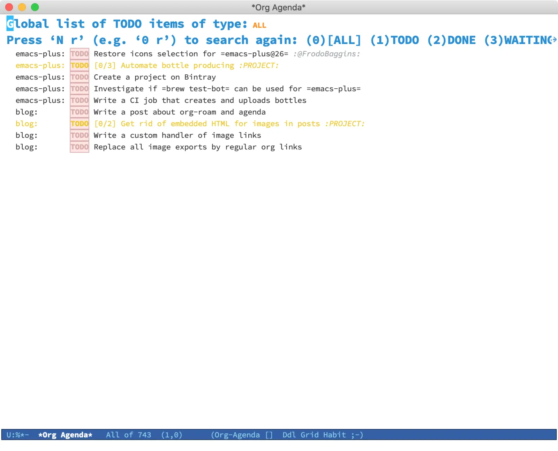Click the TODO badge on Restore icons selection
This screenshot has width=558, height=451.
coord(80,54)
